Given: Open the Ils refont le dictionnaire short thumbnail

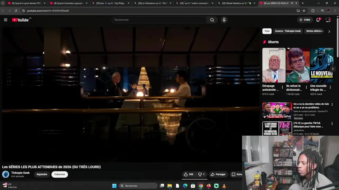Looking at the screenshot, I should (x=298, y=65).
